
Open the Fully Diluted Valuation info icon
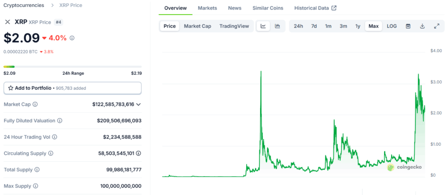tap(59, 121)
